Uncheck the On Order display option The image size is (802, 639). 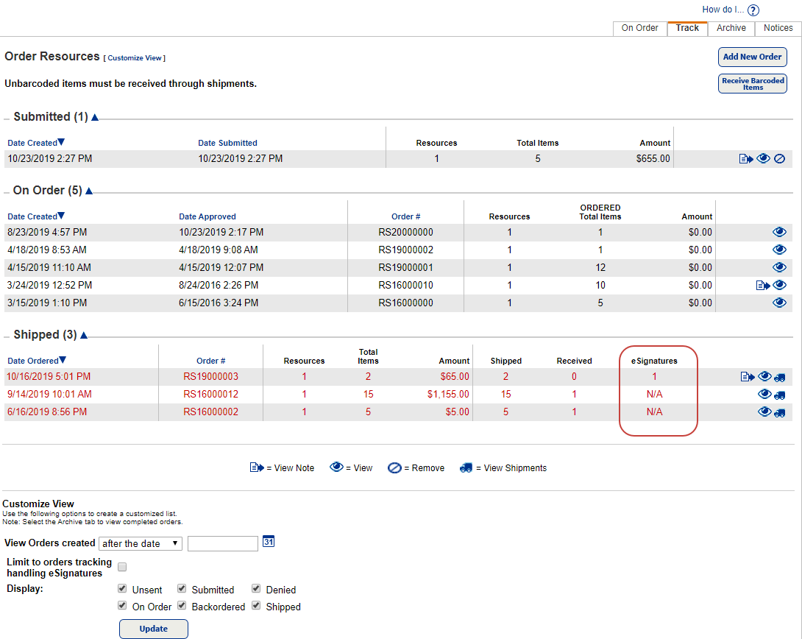point(122,606)
